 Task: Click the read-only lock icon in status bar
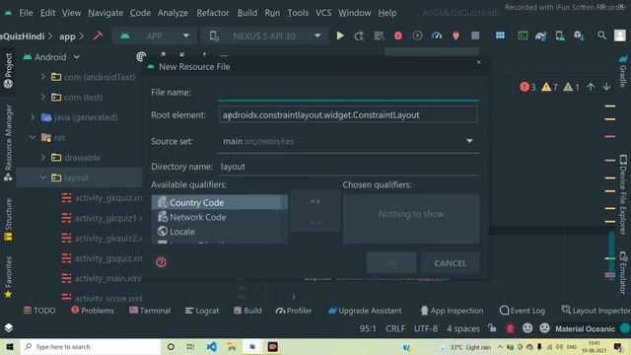click(492, 328)
